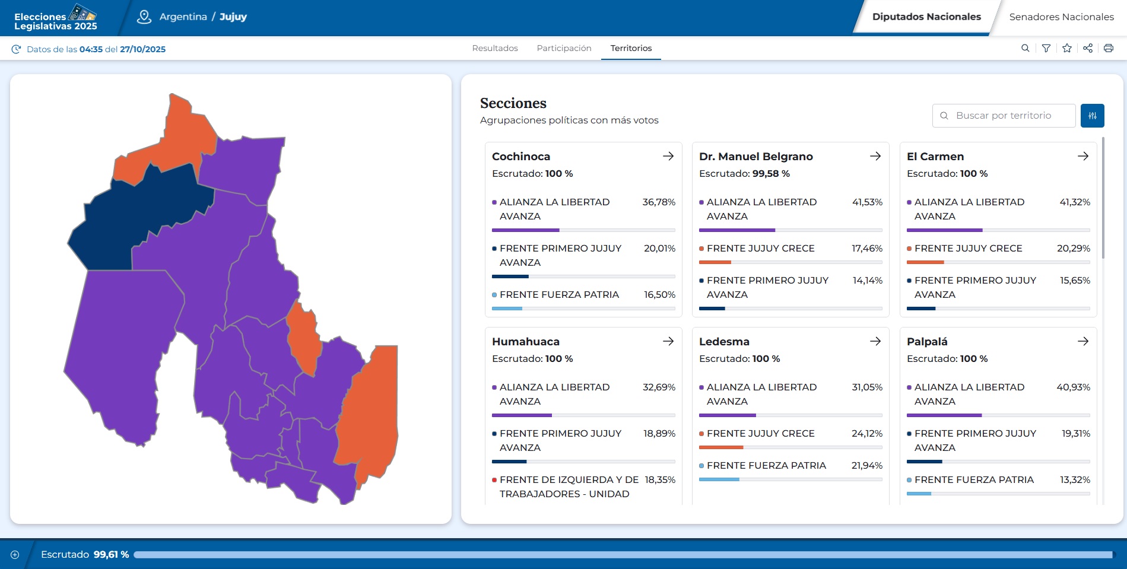Click the Escrutado progress bar
The height and width of the screenshot is (569, 1127).
click(x=623, y=555)
